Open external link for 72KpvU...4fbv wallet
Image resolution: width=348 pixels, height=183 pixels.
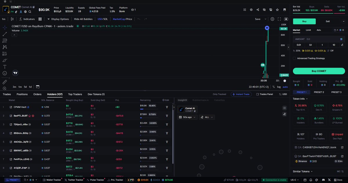point(11,124)
